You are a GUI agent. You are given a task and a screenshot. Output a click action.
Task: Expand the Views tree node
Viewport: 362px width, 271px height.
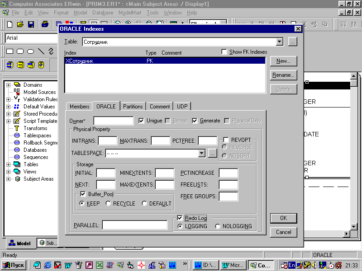pyautogui.click(x=8, y=172)
